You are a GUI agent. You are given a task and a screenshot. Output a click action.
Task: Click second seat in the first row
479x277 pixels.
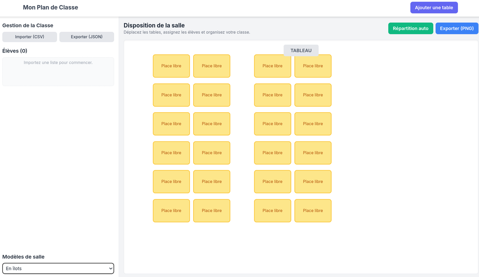coord(211,66)
